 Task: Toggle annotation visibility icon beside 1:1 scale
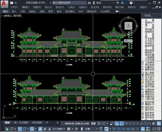40,129
